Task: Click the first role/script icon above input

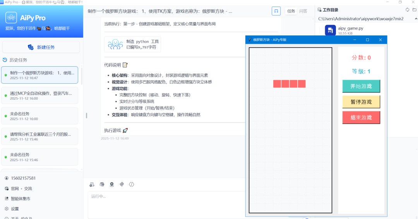Action: click(92, 184)
